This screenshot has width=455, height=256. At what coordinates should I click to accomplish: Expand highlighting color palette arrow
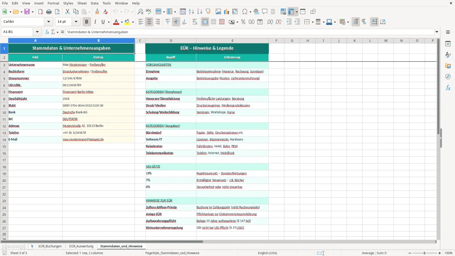coord(133,22)
